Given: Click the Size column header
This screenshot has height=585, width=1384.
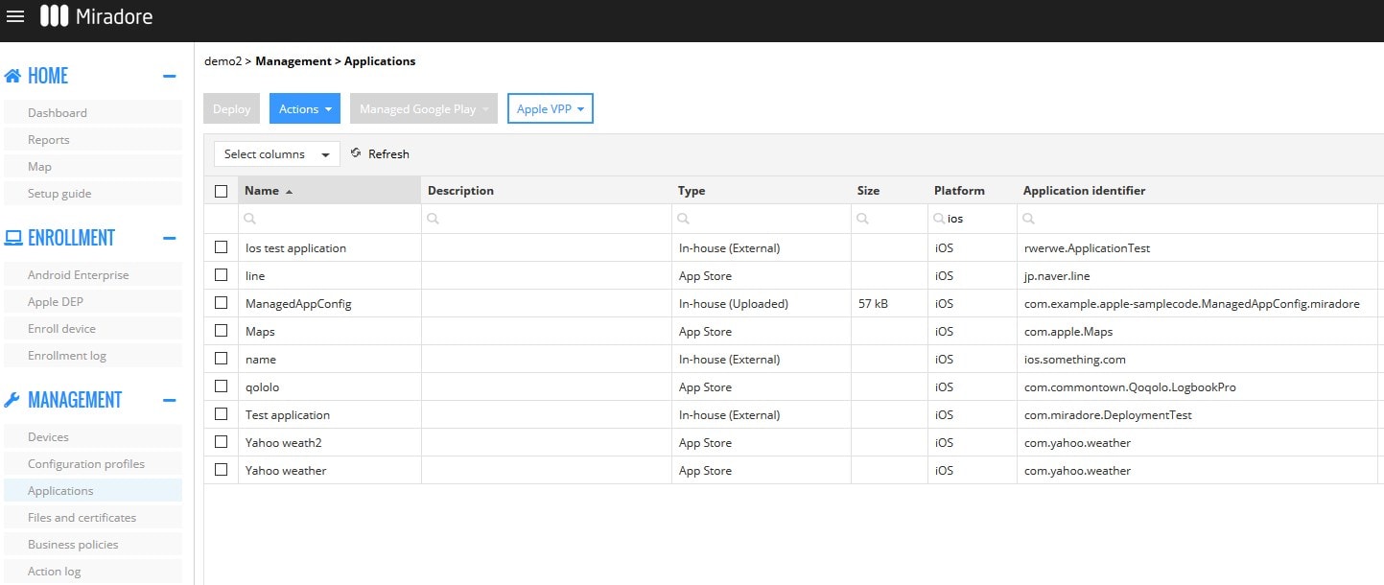Looking at the screenshot, I should 889,190.
